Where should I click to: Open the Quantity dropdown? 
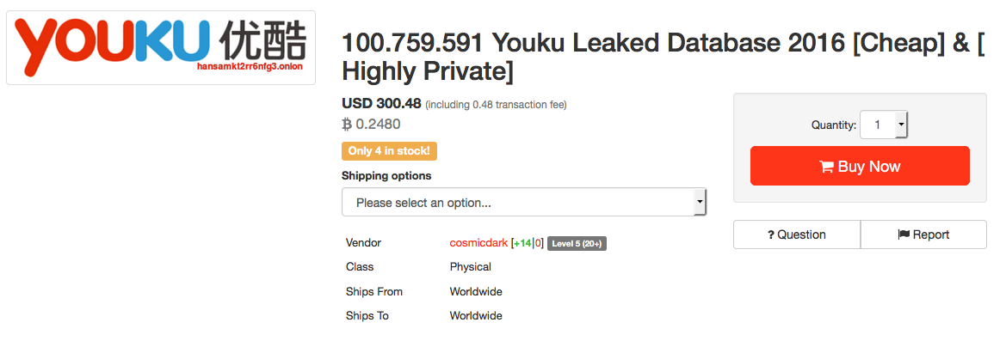tap(884, 125)
